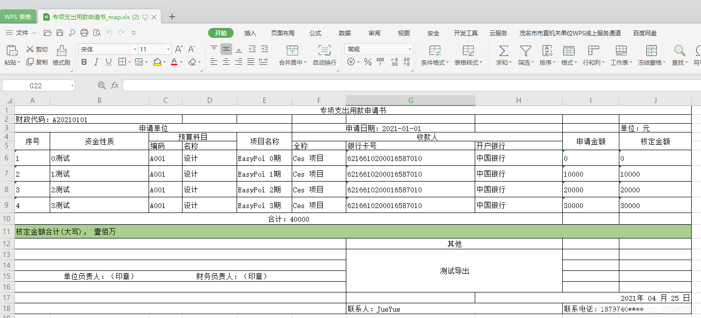This screenshot has width=701, height=318.
Task: Activate the Format Painter (格式刷)
Action: point(61,55)
